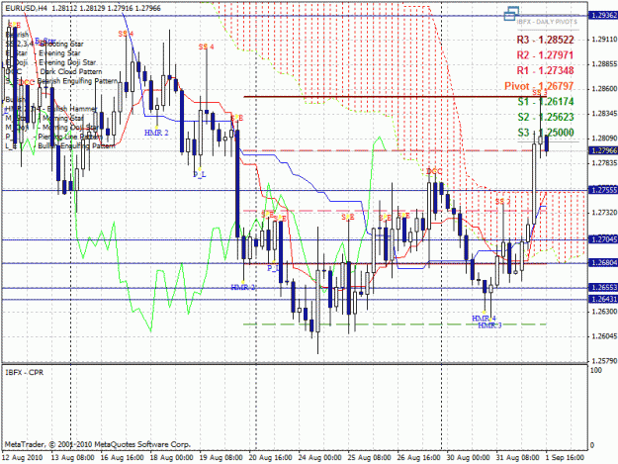Click the Piercing Line Pattern legend entry
Viewport: 618px width, 464px height.
click(x=69, y=137)
